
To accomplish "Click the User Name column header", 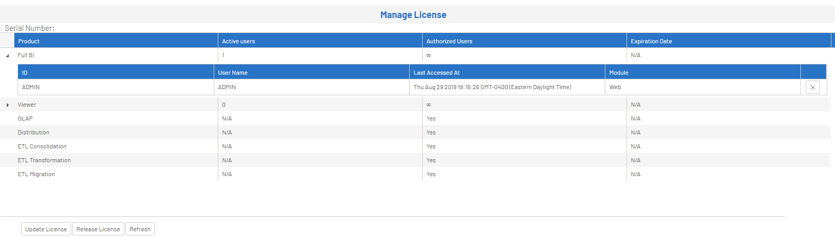I will [233, 73].
